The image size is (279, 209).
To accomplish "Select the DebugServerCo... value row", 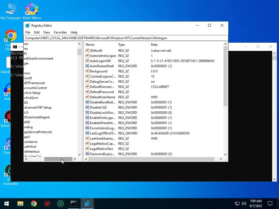I will [x=154, y=82].
